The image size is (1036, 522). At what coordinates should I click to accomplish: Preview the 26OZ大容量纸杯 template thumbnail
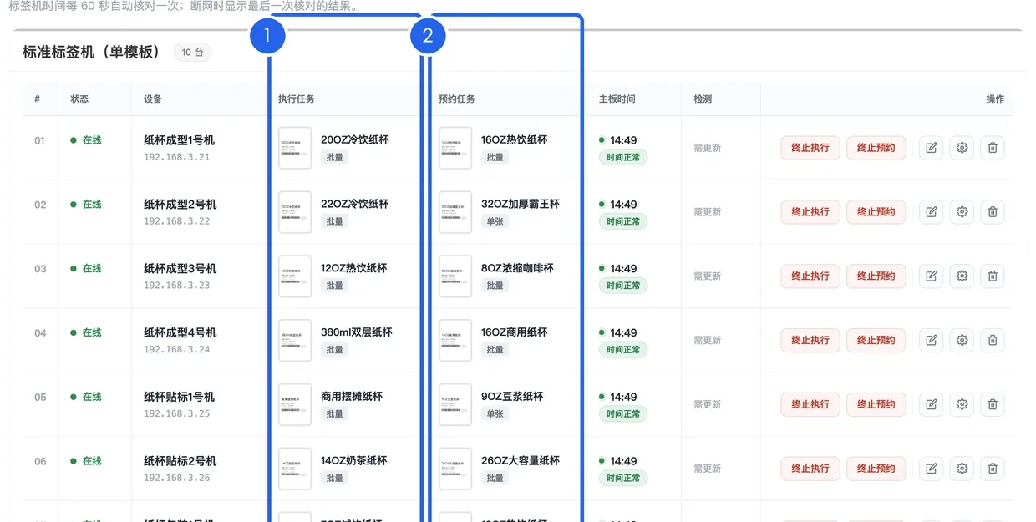455,469
